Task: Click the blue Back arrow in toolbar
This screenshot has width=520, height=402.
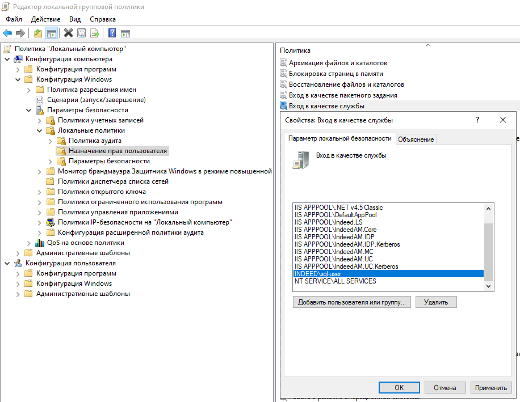Action: click(x=7, y=33)
